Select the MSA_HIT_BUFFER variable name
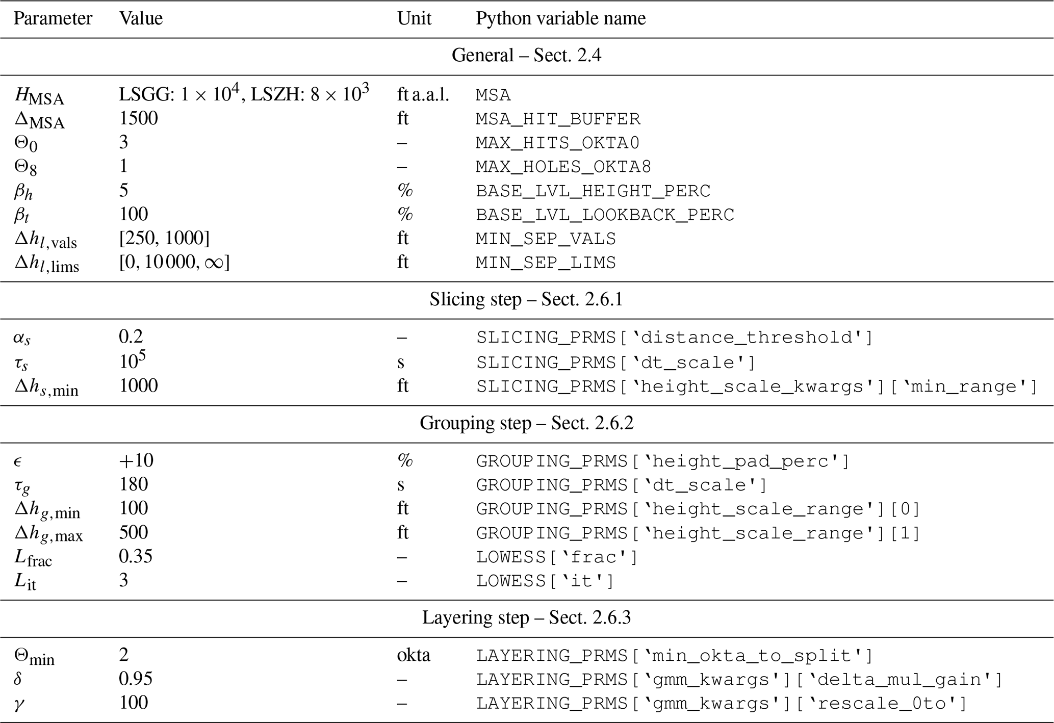Viewport: 1054px width, 723px height. [558, 119]
